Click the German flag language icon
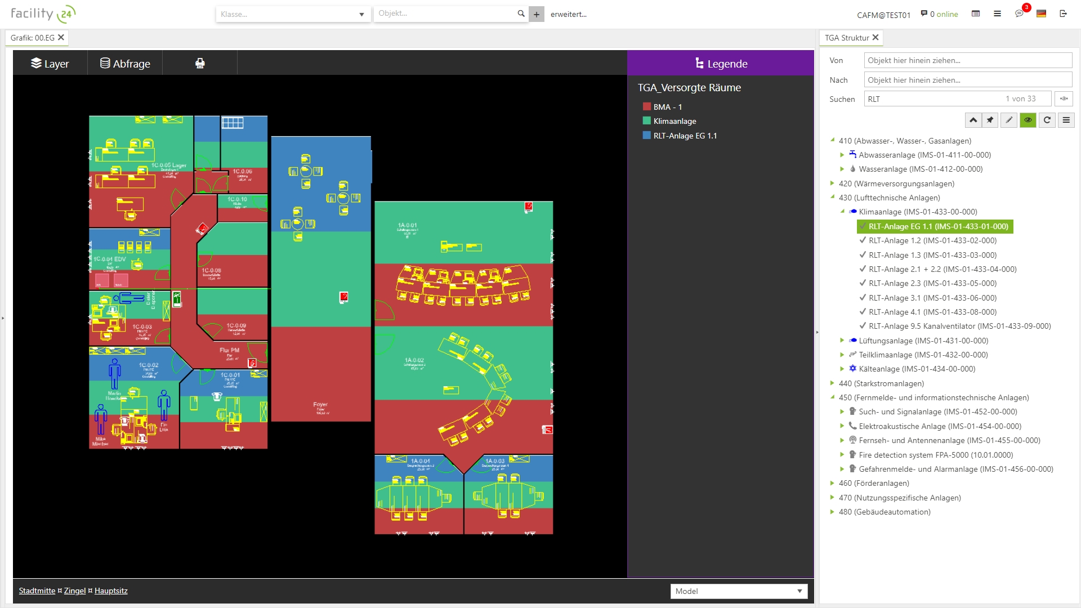 pos(1041,14)
